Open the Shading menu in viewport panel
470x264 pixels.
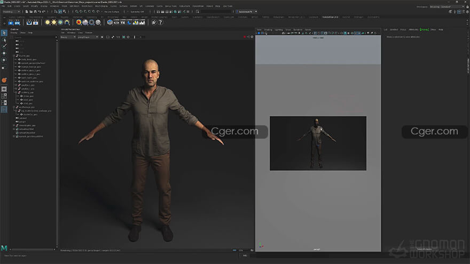[268, 30]
